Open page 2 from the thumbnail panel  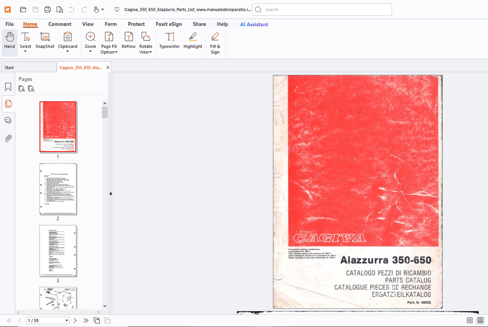58,189
